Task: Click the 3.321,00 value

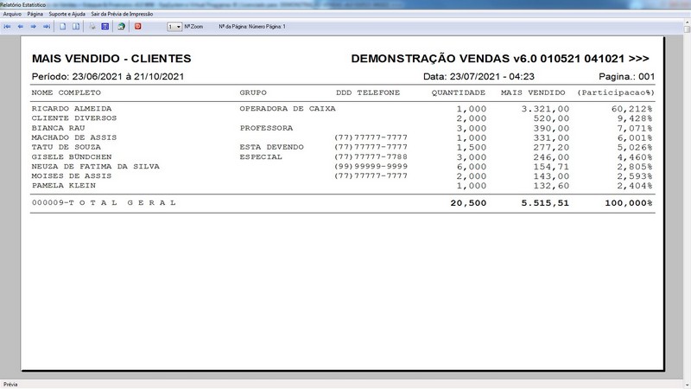Action: coord(545,109)
